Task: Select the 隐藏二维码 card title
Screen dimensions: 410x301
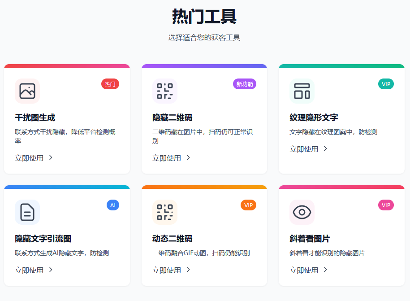Action: pyautogui.click(x=173, y=118)
